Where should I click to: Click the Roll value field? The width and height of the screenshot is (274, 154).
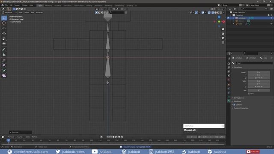259,90
